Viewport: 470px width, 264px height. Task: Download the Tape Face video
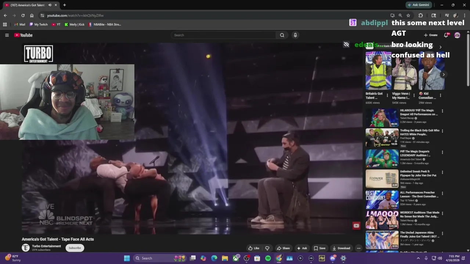pyautogui.click(x=341, y=248)
